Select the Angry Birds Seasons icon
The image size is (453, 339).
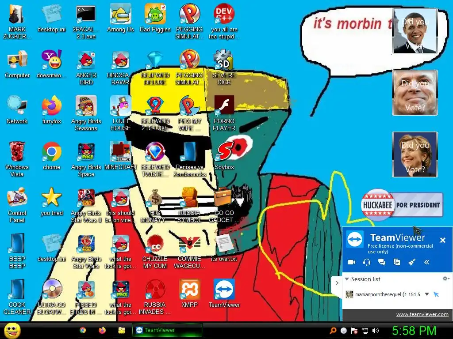tap(86, 113)
